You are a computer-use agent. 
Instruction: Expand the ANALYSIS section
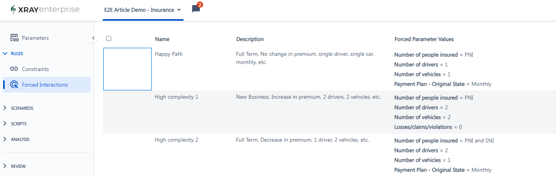coord(16,139)
